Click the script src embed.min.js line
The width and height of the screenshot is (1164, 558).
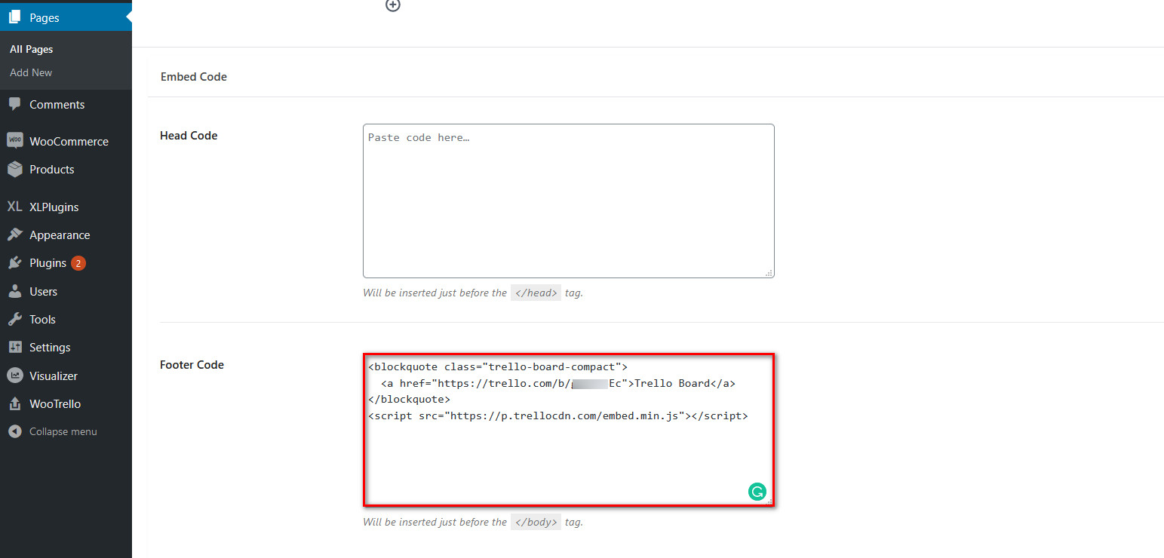pyautogui.click(x=558, y=415)
